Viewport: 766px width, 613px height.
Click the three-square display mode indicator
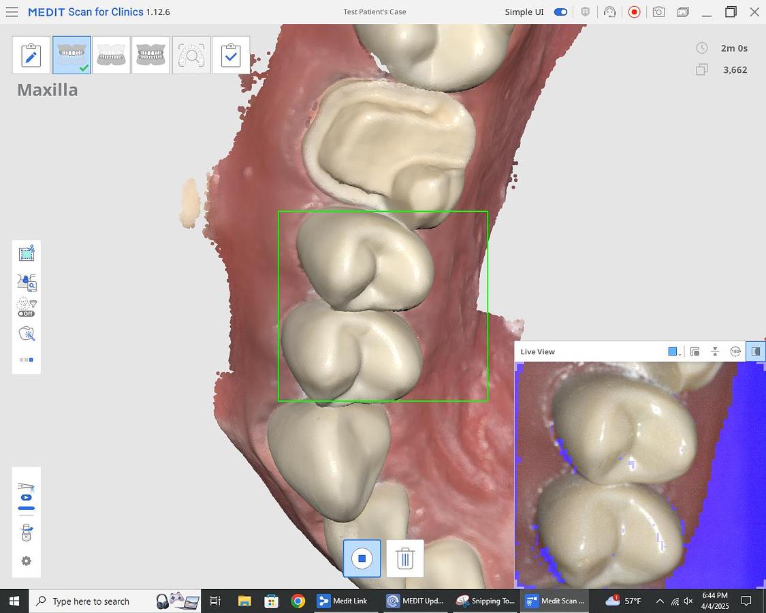pyautogui.click(x=27, y=360)
